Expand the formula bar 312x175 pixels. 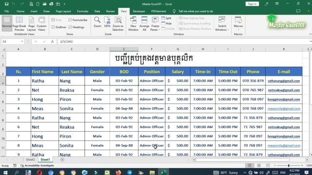(311, 41)
